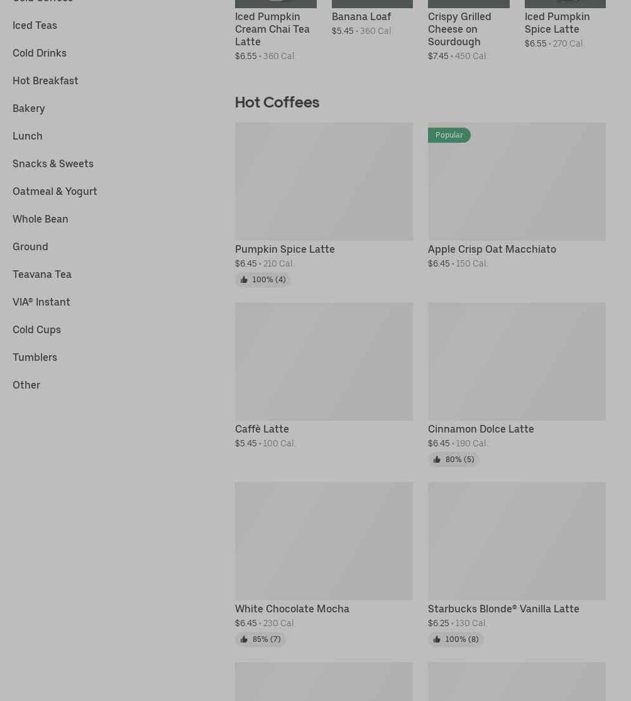Screen dimensions: 631x701
Task: Click thumbs-up rating on Blonde Vanilla Latte
Action: 456,639
